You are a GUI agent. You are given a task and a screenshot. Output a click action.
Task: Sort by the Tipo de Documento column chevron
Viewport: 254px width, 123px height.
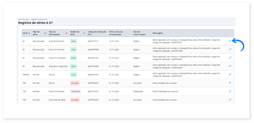(x=66, y=33)
